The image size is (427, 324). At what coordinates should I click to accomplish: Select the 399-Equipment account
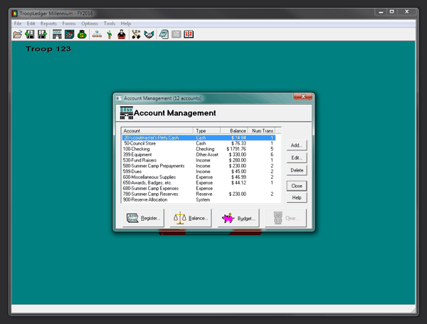pyautogui.click(x=199, y=155)
